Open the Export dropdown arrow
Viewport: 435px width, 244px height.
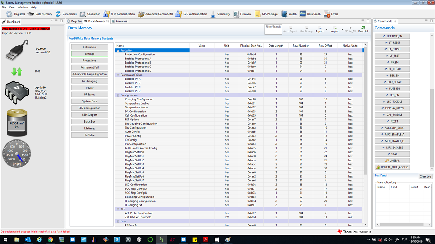pyautogui.click(x=327, y=30)
